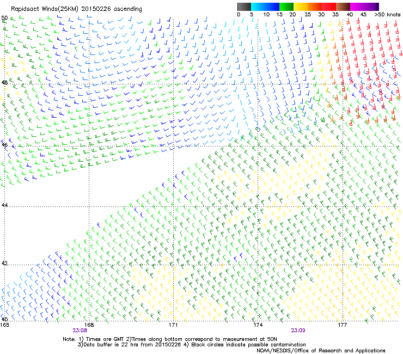Click the gray 0-5 knots color swatch

(x=244, y=7)
